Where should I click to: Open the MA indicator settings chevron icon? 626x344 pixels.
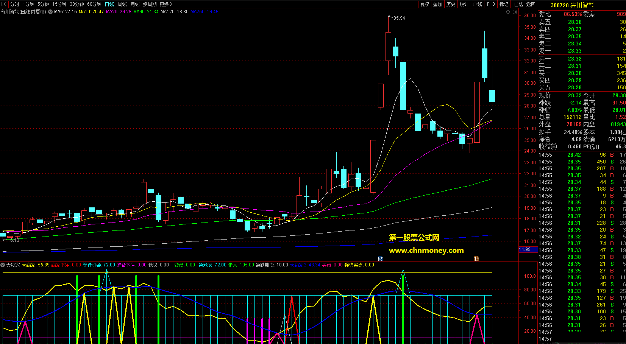[50, 12]
